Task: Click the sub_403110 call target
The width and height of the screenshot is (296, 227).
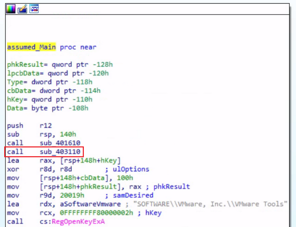Action: [60, 152]
